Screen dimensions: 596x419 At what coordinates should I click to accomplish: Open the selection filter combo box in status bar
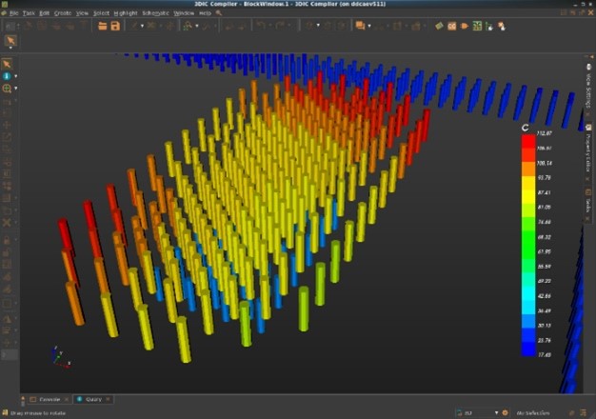point(478,413)
